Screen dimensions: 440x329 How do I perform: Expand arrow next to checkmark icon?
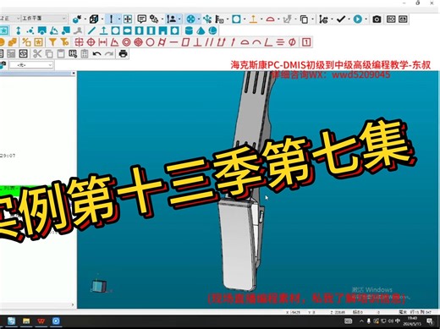pos(349,19)
